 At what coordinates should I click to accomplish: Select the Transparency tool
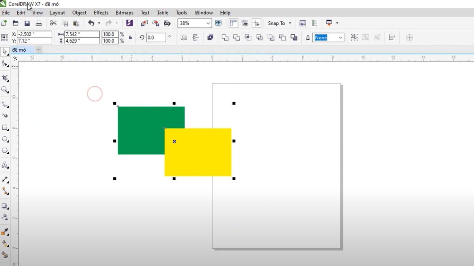[x=5, y=217]
